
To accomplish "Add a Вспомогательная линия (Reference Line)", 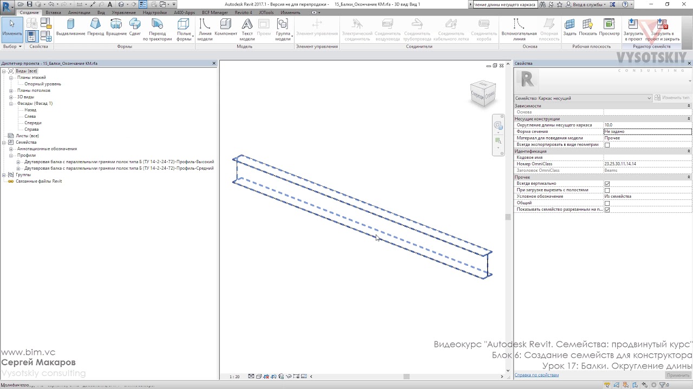I will click(519, 29).
